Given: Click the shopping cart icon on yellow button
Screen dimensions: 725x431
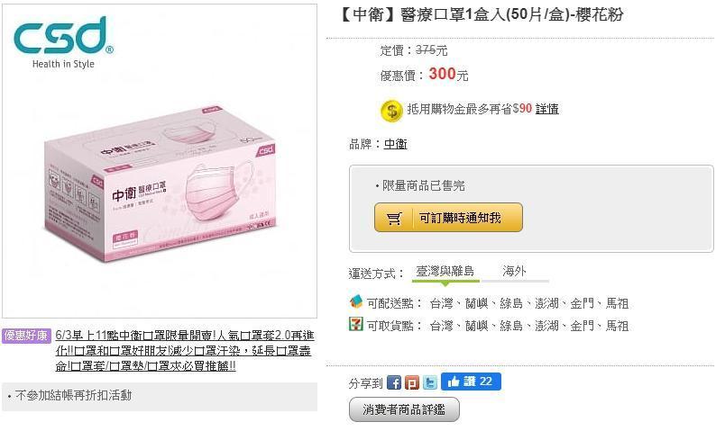Looking at the screenshot, I should click(x=394, y=218).
